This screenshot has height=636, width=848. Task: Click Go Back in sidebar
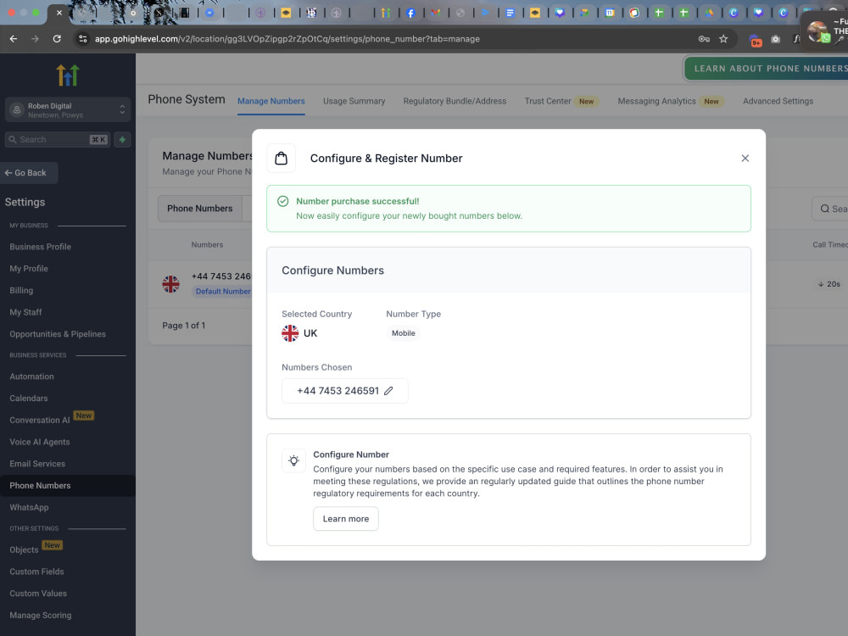tap(29, 173)
